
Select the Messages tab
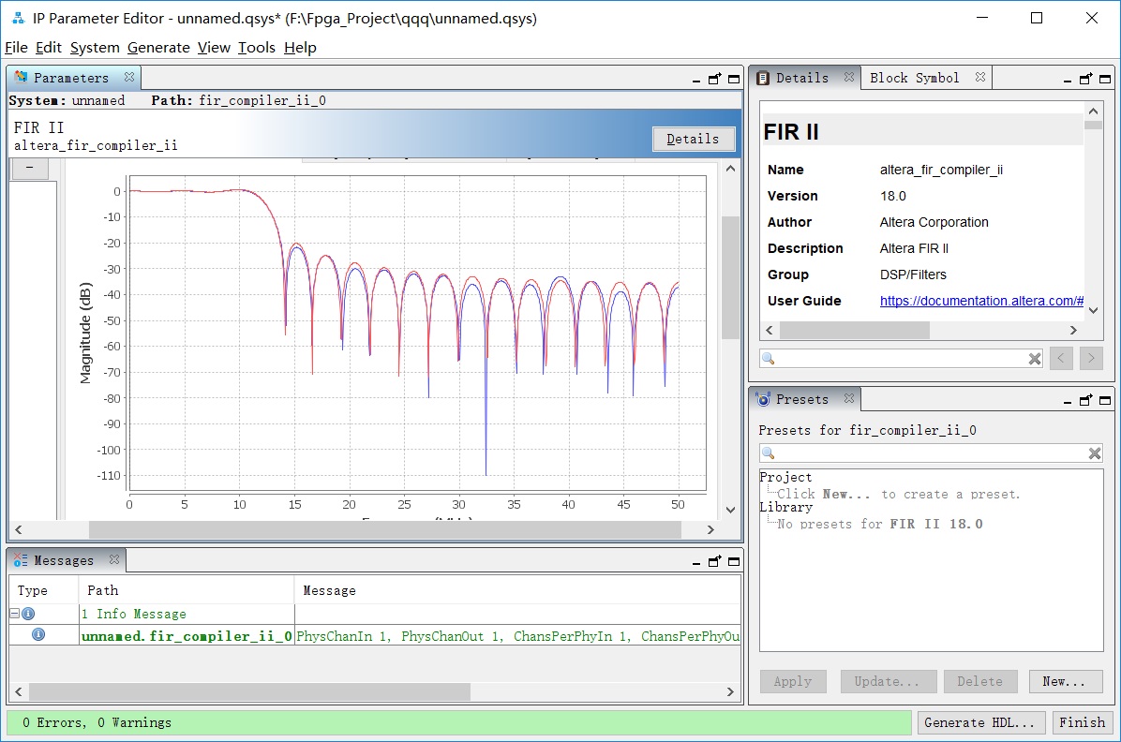(64, 560)
